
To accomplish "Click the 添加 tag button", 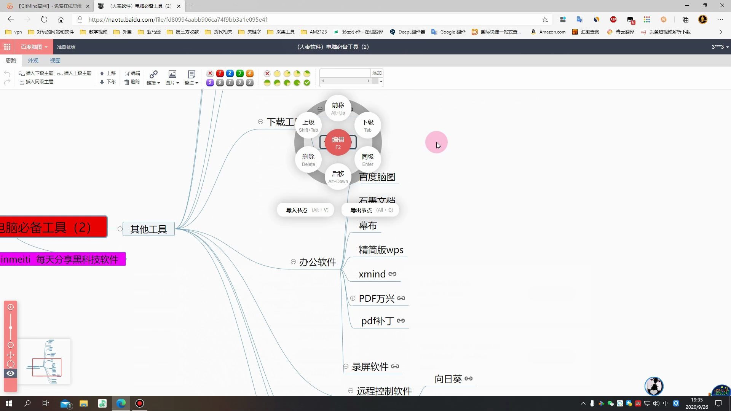I will (x=377, y=73).
